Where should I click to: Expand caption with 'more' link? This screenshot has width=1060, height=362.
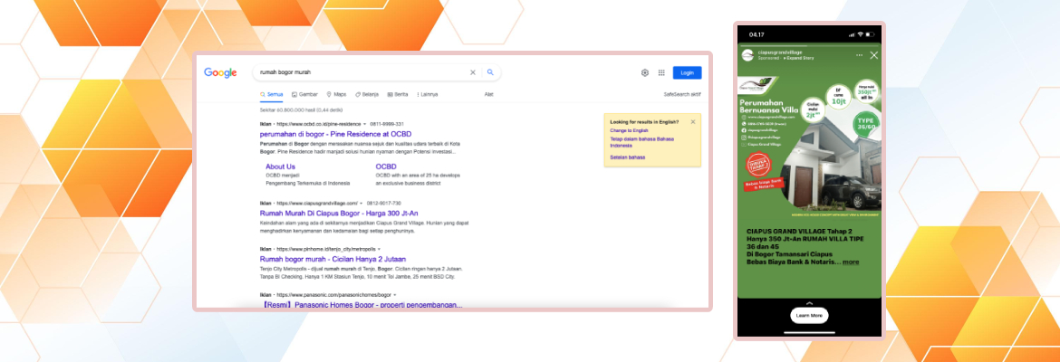851,262
